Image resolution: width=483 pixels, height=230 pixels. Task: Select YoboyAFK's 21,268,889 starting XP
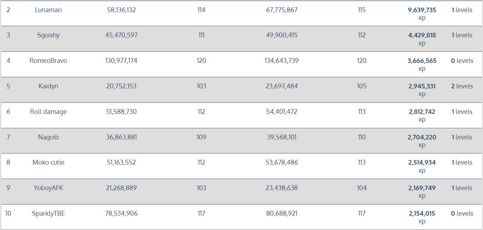121,188
